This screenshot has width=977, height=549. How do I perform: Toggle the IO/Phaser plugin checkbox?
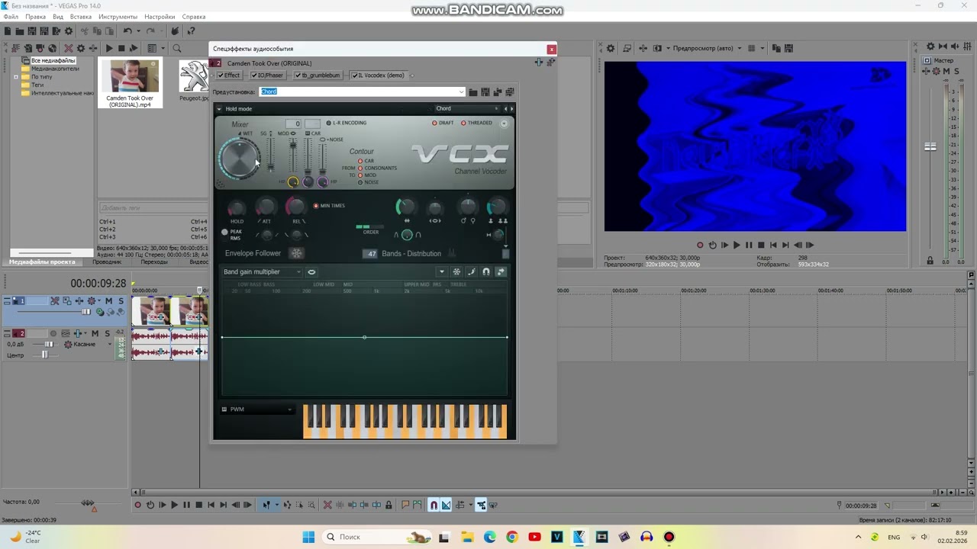[254, 75]
